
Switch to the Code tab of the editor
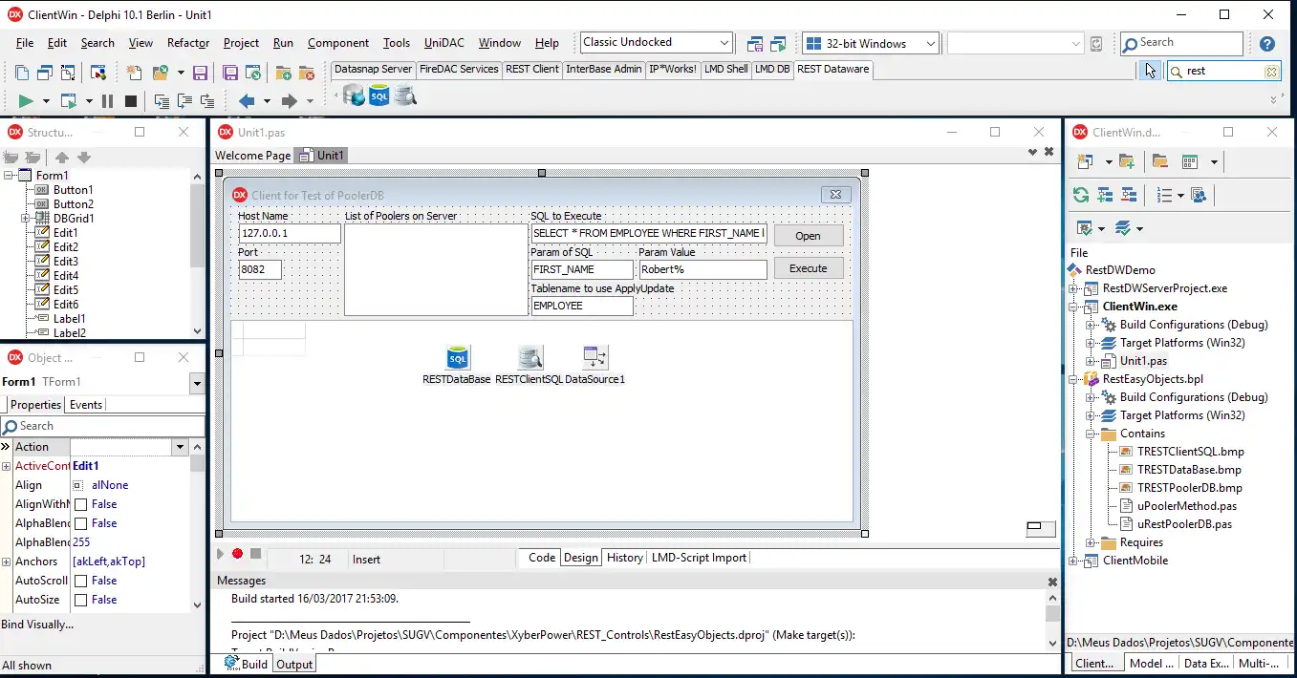[542, 558]
